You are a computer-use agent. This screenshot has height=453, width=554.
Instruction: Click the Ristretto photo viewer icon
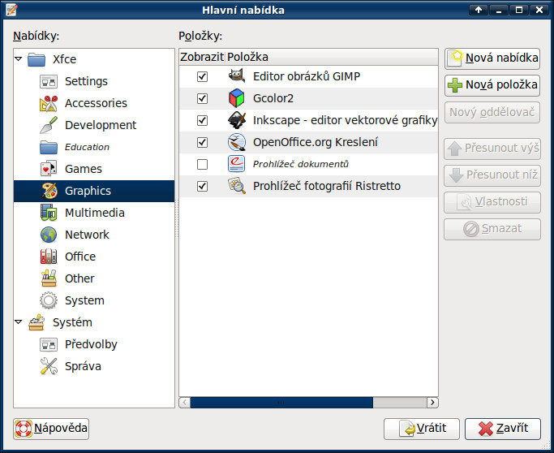pos(237,186)
